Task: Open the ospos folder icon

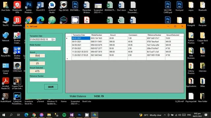Action: [191, 6]
